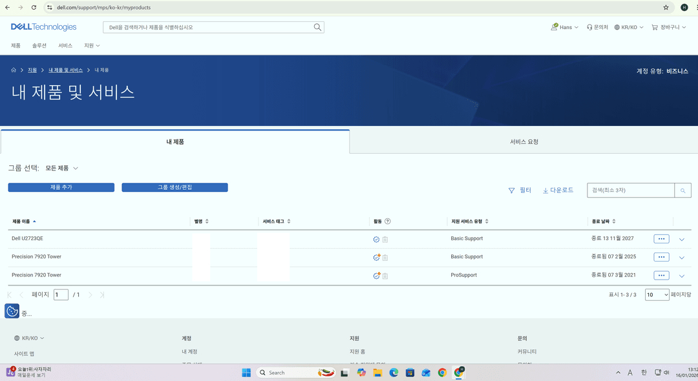Open the chat support bubble at bottom left
Screen dimensions: 698x381
coord(12,311)
